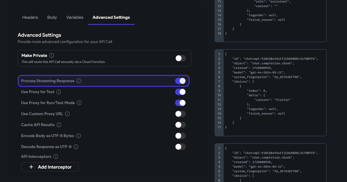Screen dimensions: 347x182
Task: Click info icon beside Process Streaming Response
Action: 79,81
